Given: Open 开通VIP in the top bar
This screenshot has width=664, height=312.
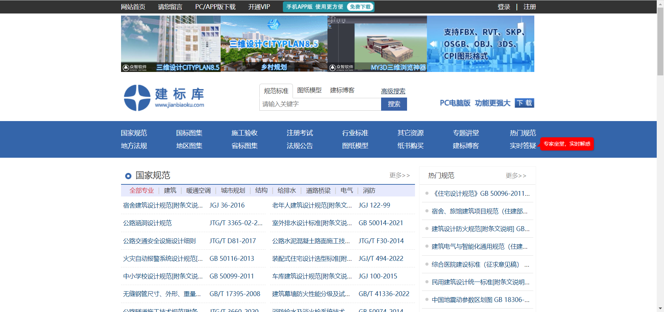Looking at the screenshot, I should point(259,7).
